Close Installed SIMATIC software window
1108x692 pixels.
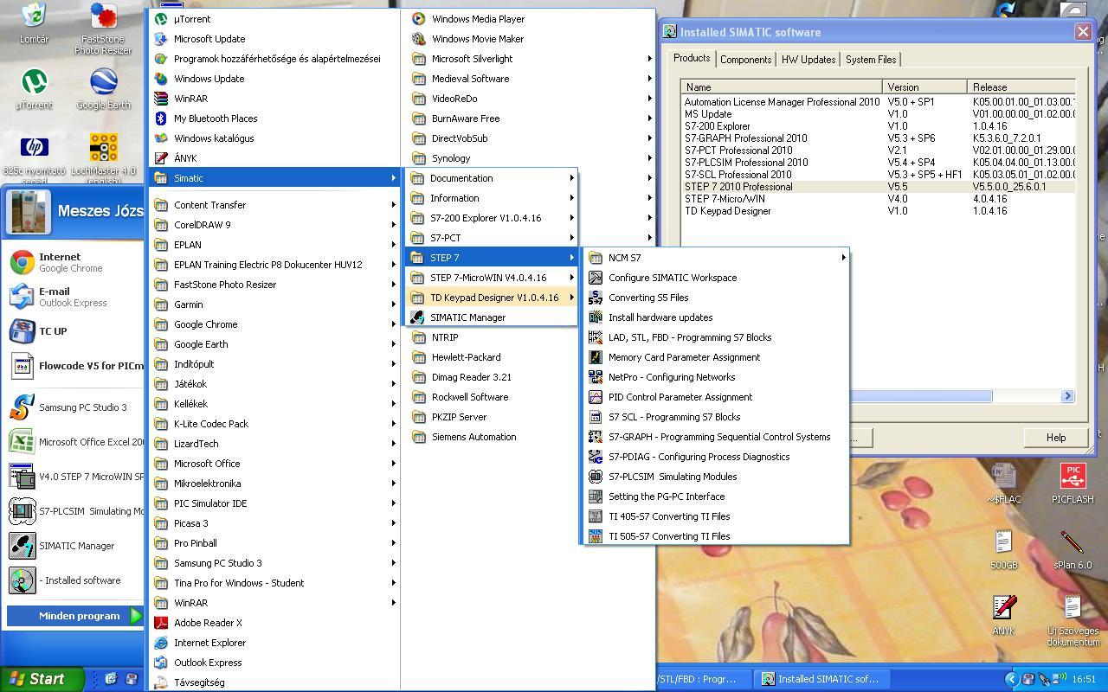1083,32
